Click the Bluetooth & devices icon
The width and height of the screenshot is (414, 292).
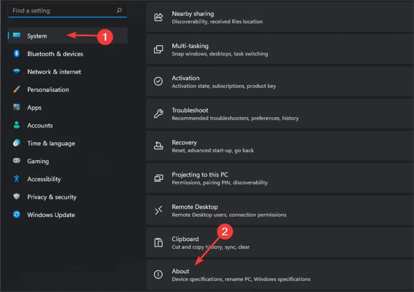[x=17, y=54]
